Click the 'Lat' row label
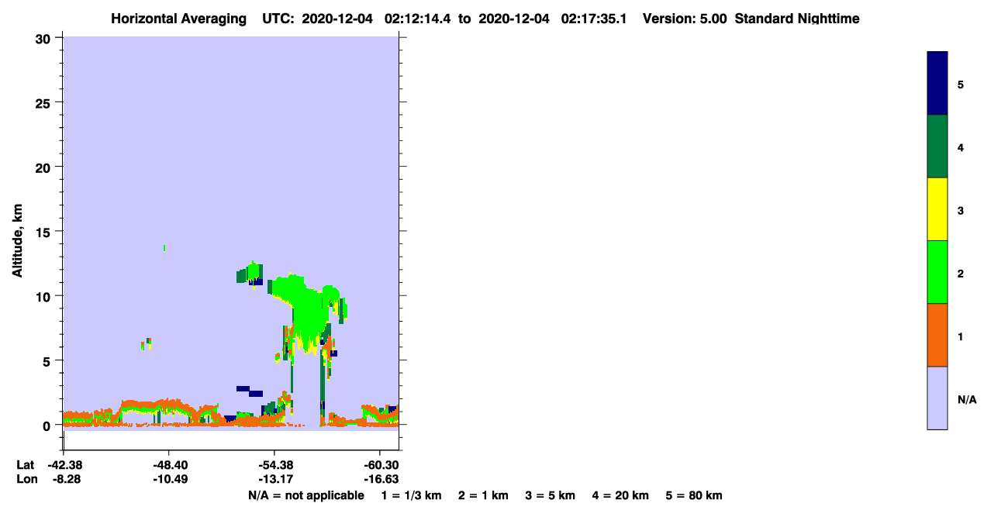Viewport: 1008px width, 517px height. 26,465
